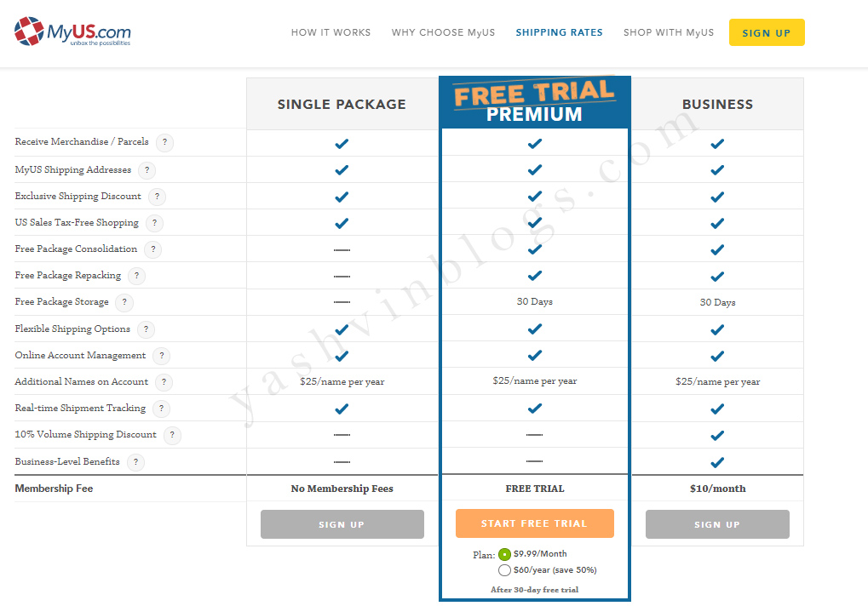
Task: Click the MyUS.com logo
Action: (x=72, y=32)
